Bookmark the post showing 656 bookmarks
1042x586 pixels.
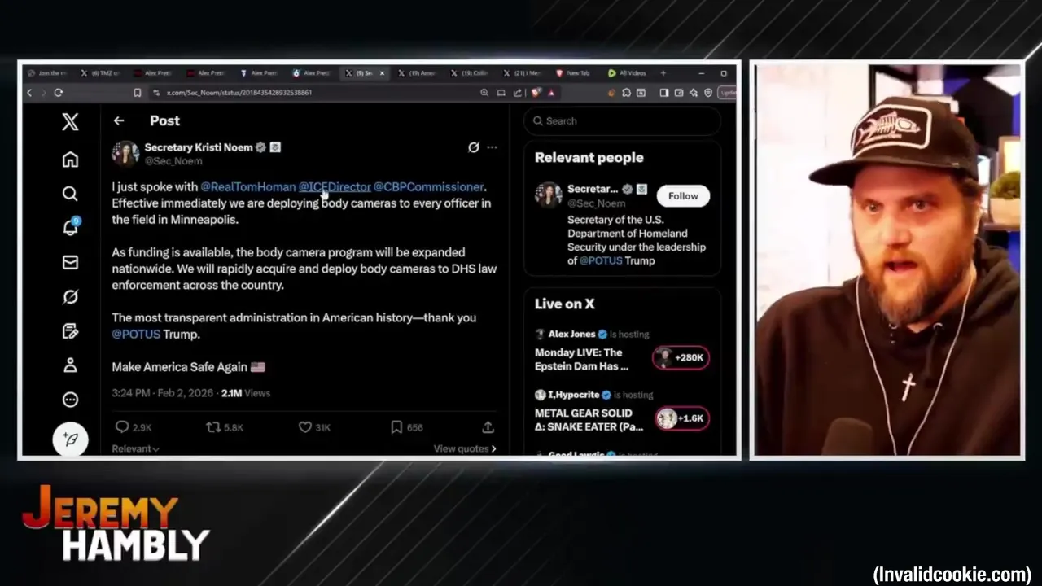point(406,427)
